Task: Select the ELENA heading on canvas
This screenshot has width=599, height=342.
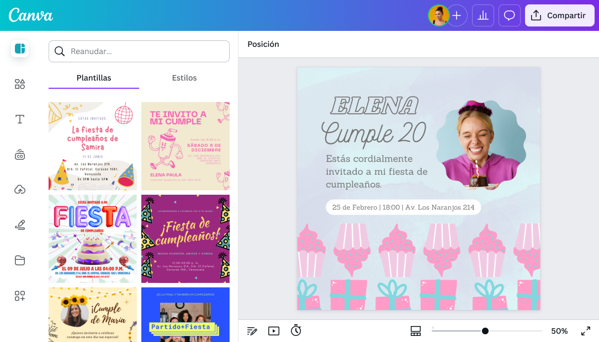Action: [374, 106]
